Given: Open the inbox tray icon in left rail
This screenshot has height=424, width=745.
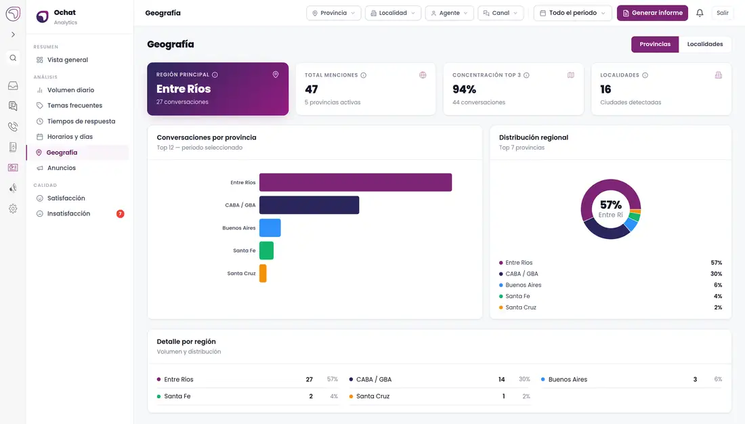Looking at the screenshot, I should (x=14, y=85).
